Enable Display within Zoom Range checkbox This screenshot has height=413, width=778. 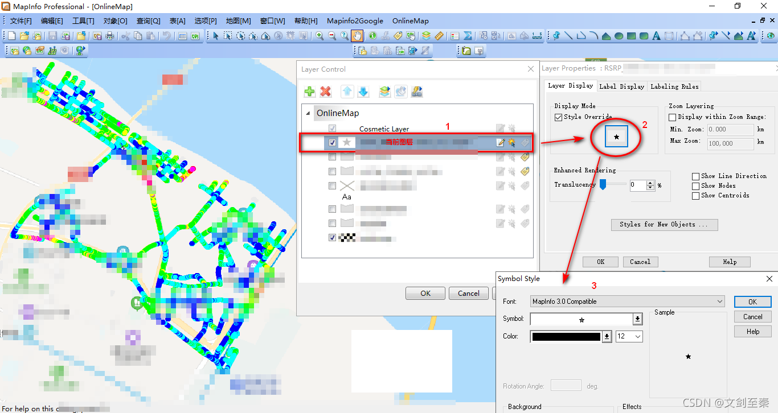(x=673, y=117)
